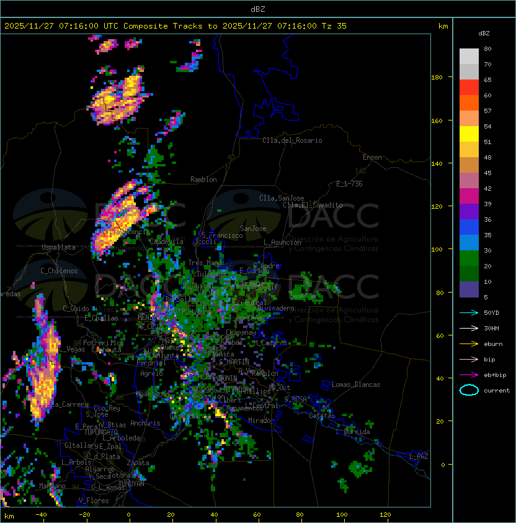Click the '160' tick on right axis
516x523 pixels.
437,121
